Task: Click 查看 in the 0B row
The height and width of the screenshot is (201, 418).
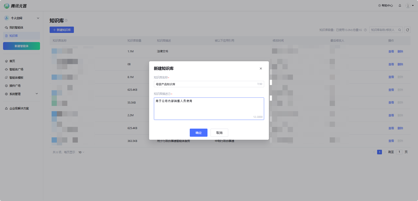Action: 391,64
